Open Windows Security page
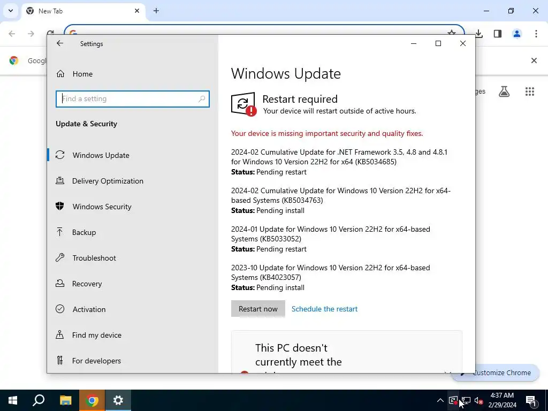This screenshot has width=548, height=411. tap(133, 207)
